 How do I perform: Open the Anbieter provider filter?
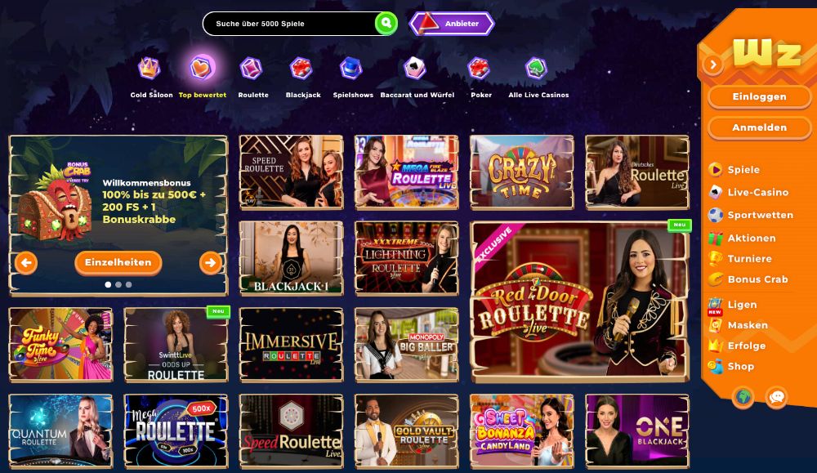click(452, 24)
